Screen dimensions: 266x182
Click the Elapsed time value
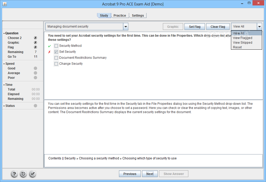click(x=36, y=94)
